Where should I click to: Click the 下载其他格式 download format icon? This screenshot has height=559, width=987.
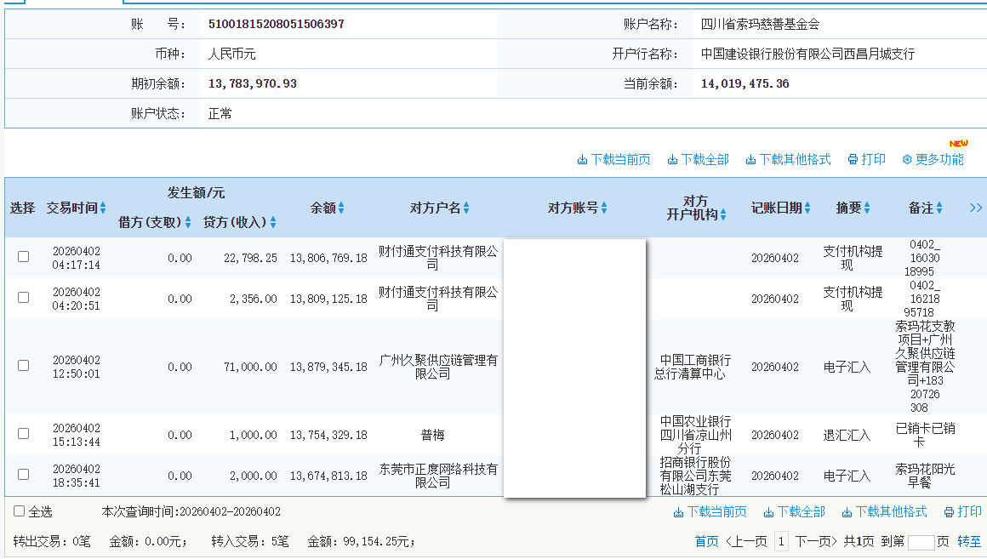coord(750,158)
